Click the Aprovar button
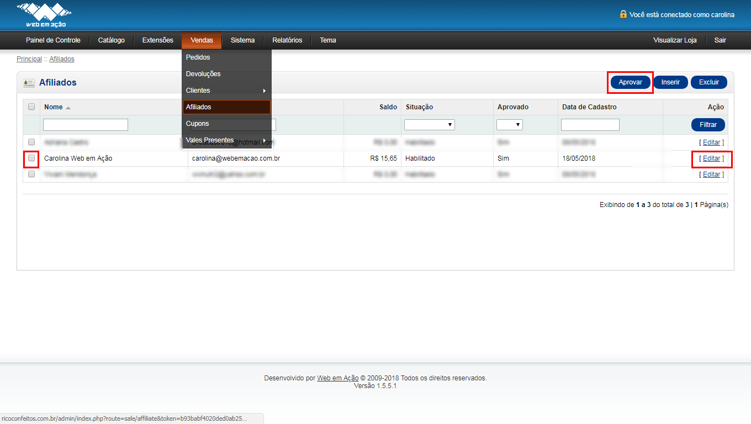 [x=630, y=82]
